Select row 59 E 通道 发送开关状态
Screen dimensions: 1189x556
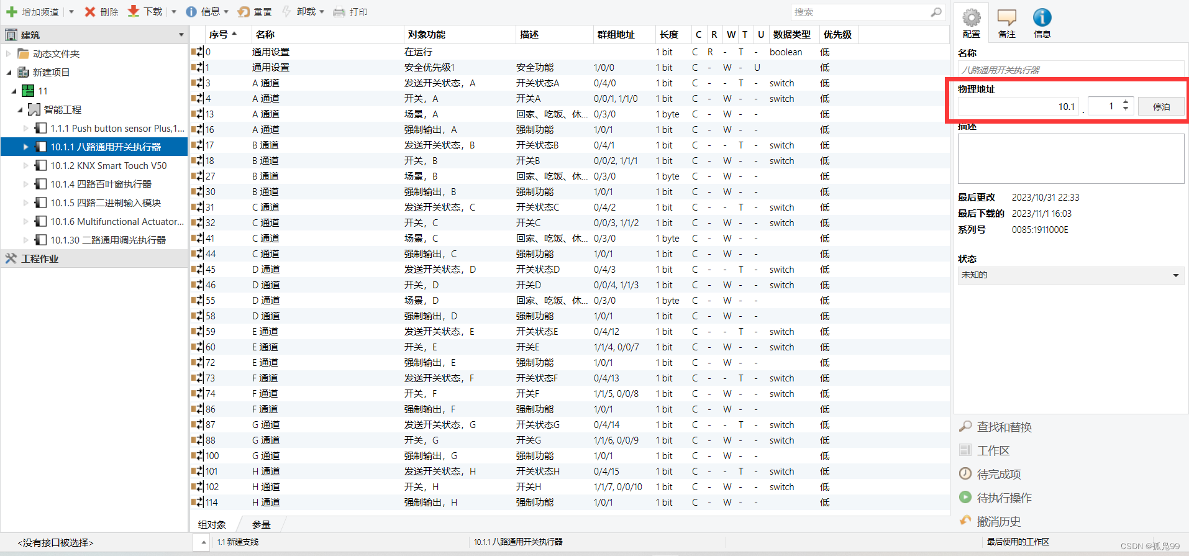pos(570,331)
